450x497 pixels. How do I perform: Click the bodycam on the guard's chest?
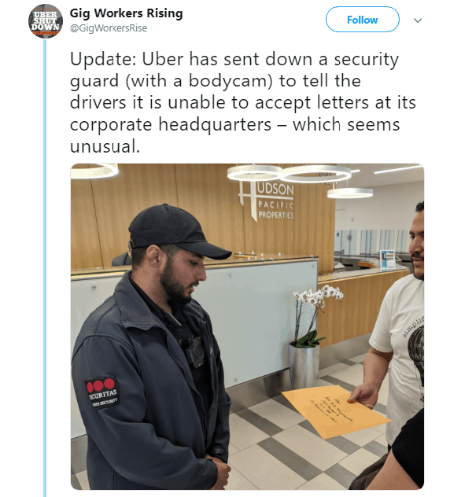(x=194, y=352)
